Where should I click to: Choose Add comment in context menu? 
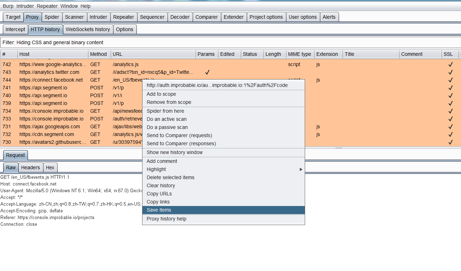[x=223, y=161]
